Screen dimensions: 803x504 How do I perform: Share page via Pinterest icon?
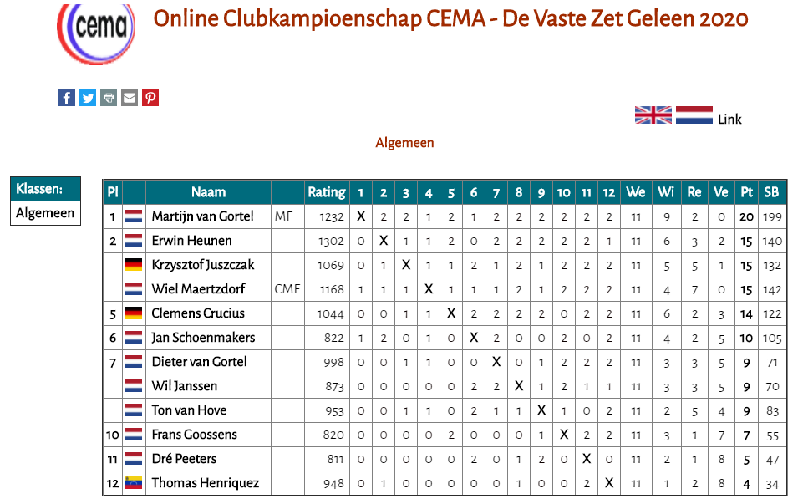(150, 97)
